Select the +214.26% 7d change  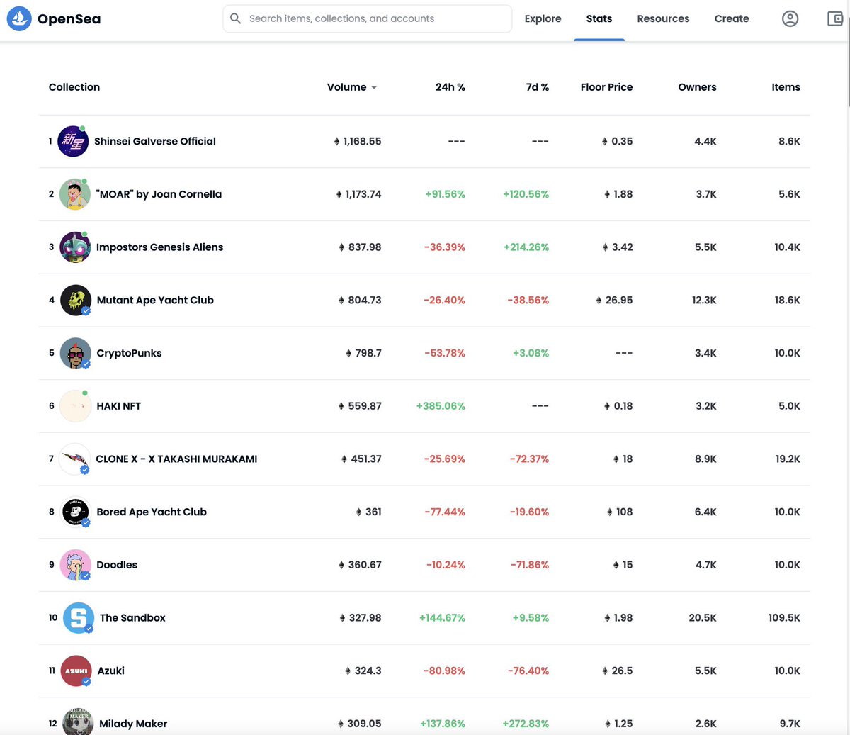(x=526, y=247)
